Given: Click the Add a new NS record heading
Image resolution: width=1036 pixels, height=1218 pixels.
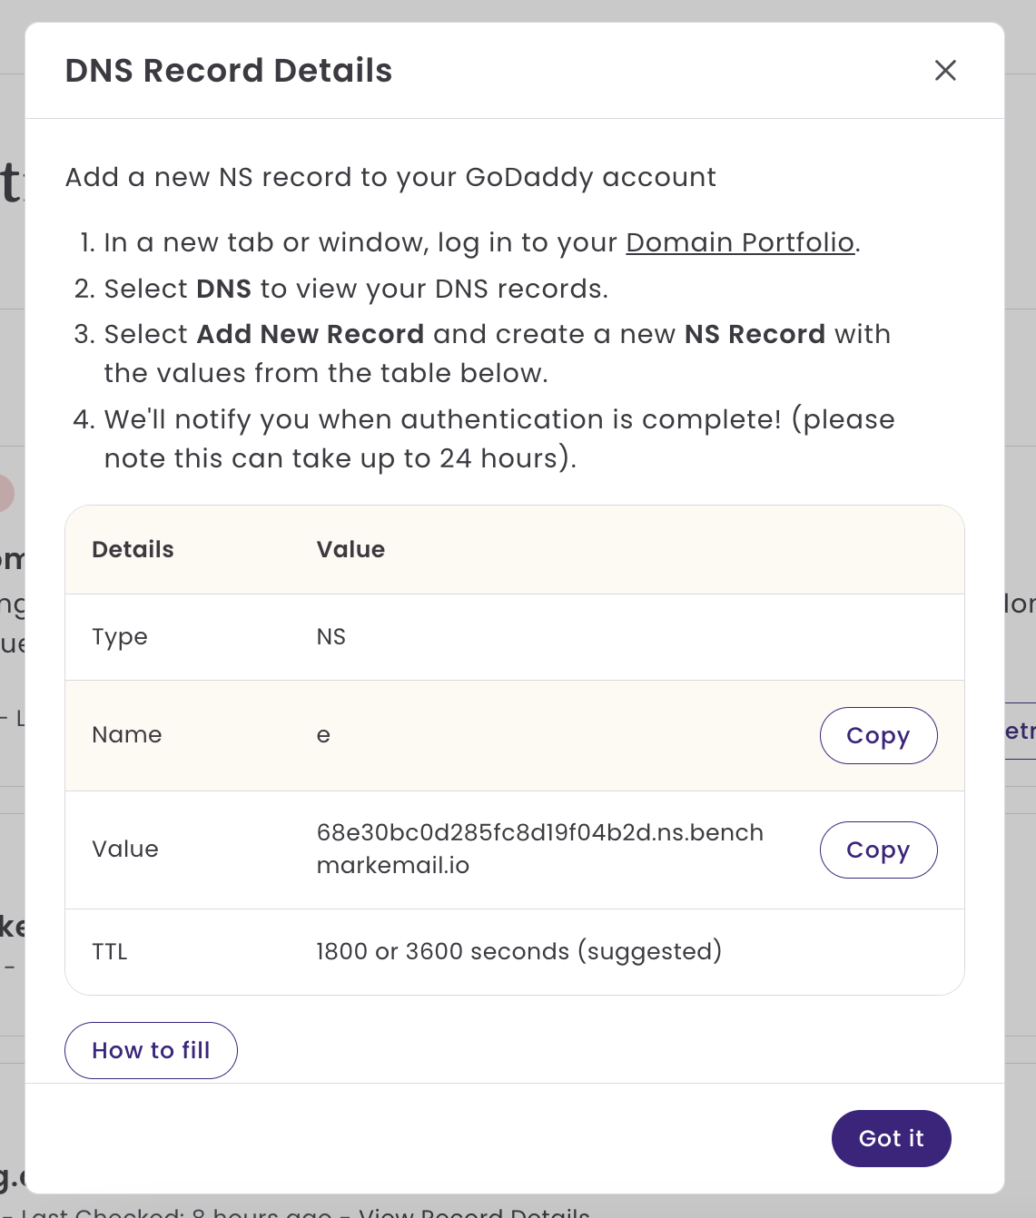Looking at the screenshot, I should (x=390, y=177).
